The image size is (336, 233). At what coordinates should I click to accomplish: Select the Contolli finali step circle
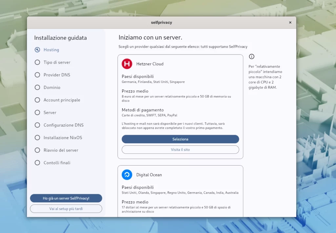point(37,163)
